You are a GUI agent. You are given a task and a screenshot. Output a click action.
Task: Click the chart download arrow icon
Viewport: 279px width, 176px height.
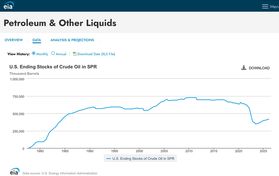(243, 67)
